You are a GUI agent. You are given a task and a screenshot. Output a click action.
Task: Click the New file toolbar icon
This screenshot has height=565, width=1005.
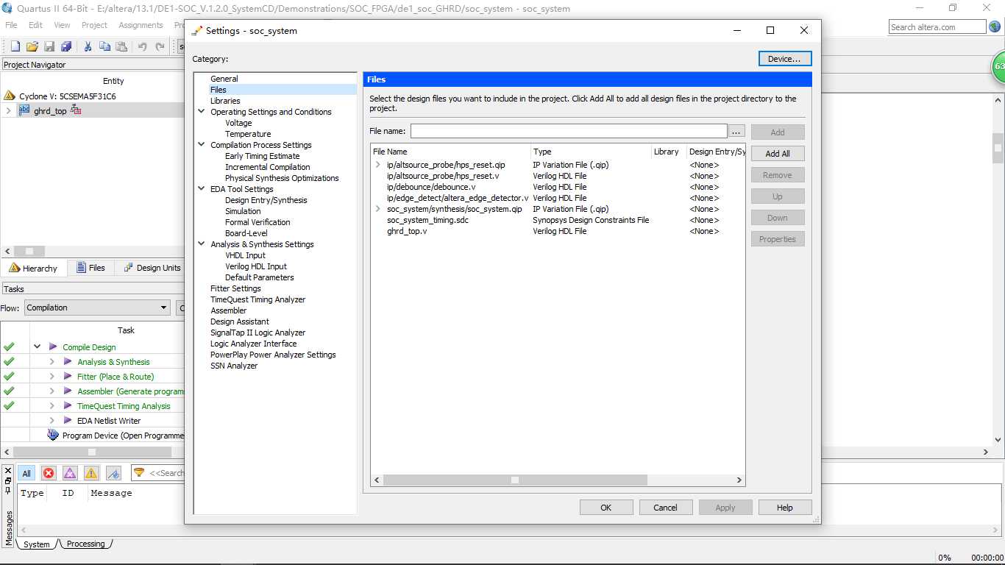point(15,46)
